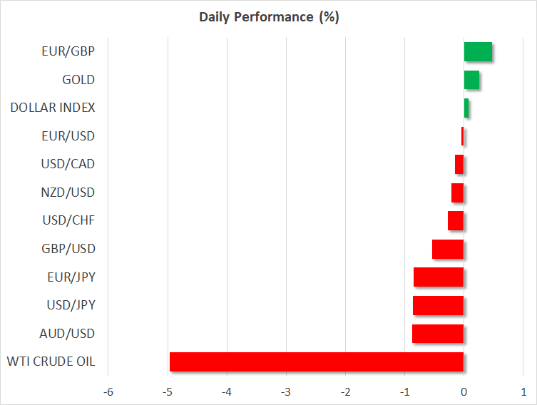Click the EUR/GBP category label

click(68, 51)
